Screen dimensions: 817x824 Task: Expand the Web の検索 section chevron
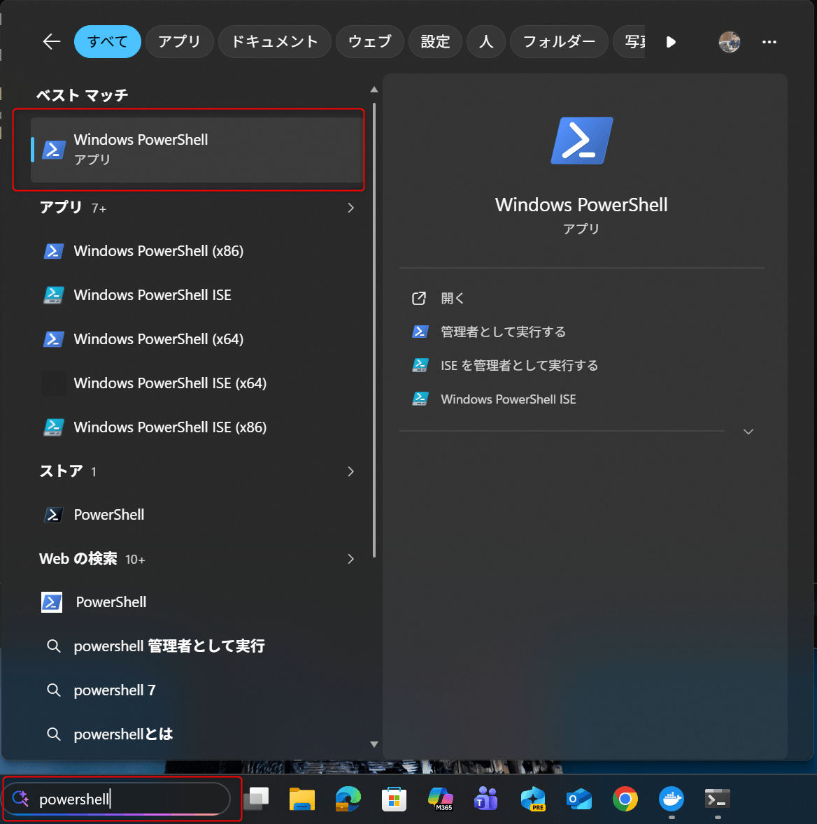coord(351,559)
